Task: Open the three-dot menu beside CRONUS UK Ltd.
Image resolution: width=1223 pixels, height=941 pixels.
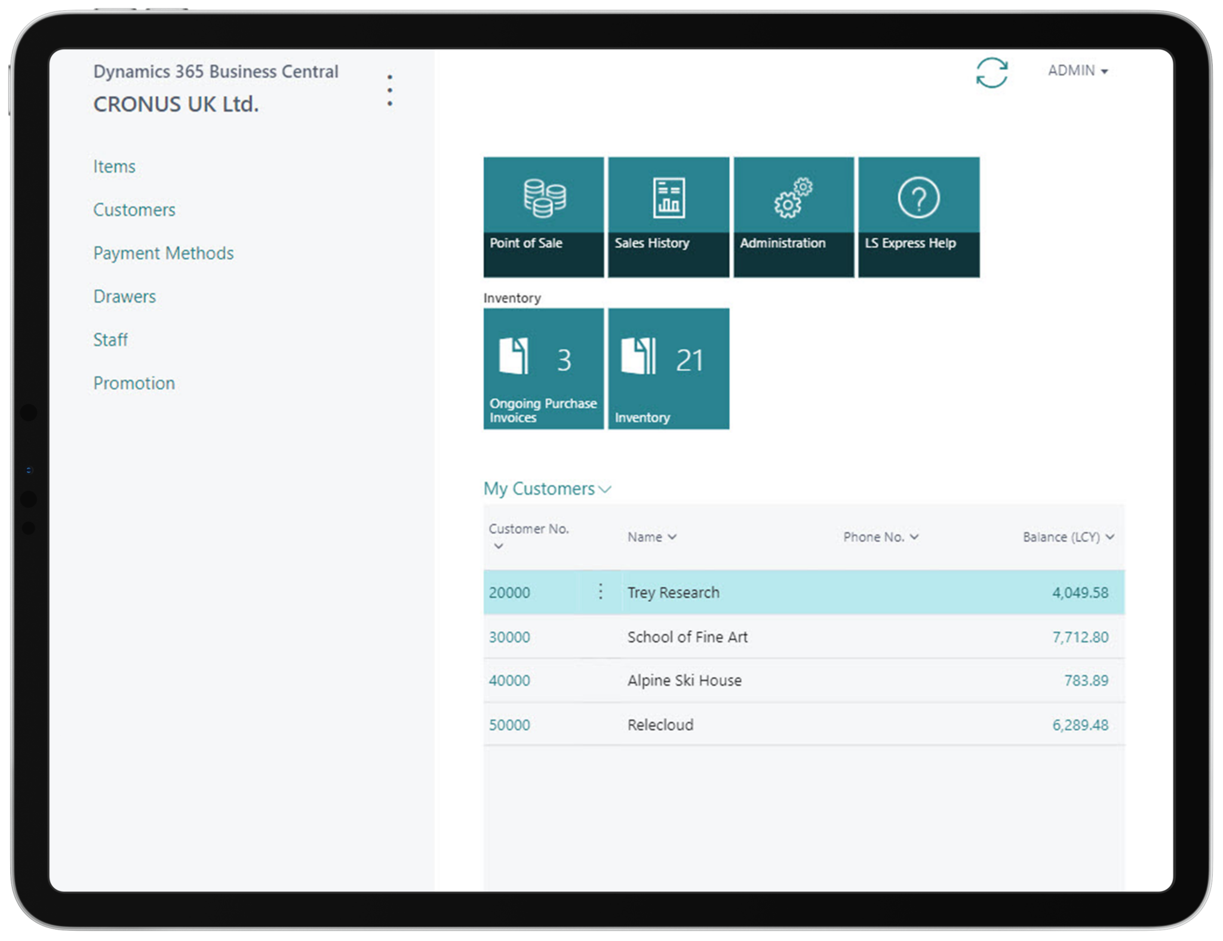Action: tap(389, 91)
